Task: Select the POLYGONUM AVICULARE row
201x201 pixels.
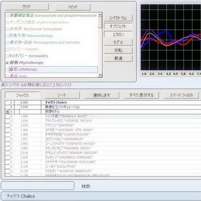Action: [103, 162]
